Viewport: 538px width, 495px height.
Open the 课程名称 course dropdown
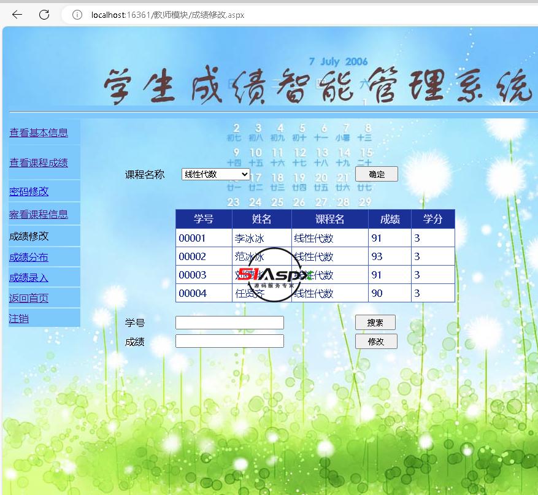(x=215, y=174)
